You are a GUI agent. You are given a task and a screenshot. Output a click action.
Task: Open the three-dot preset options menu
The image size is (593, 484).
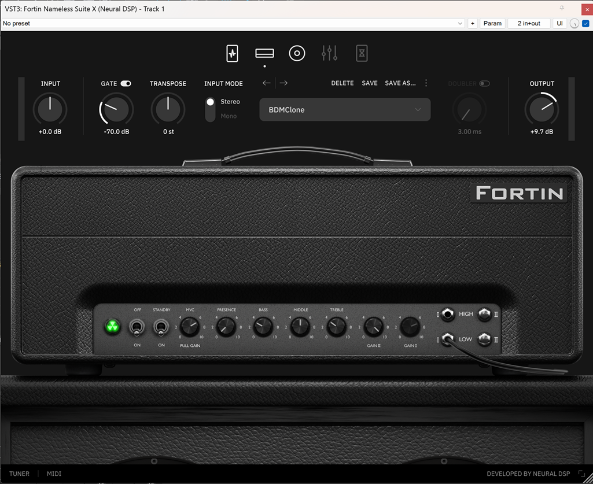426,83
